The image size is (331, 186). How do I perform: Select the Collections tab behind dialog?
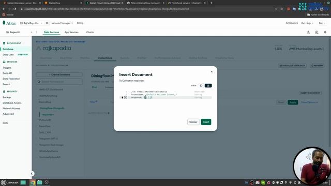click(x=105, y=58)
